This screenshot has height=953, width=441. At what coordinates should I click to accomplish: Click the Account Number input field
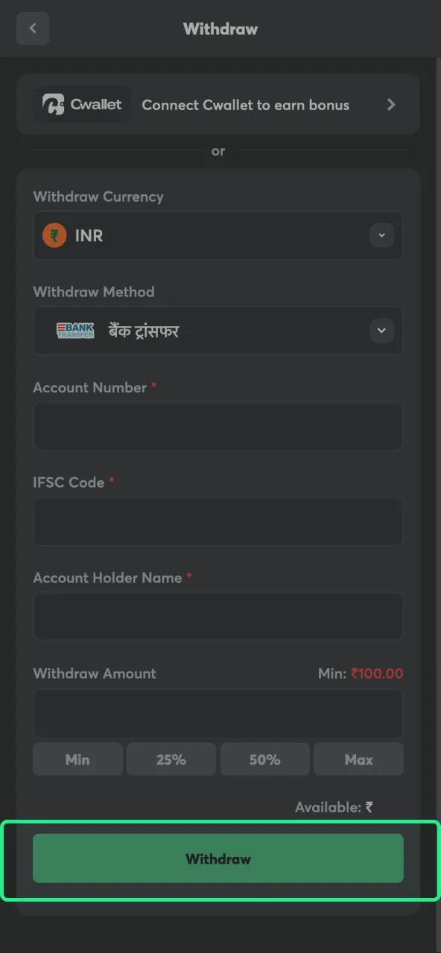pyautogui.click(x=218, y=425)
